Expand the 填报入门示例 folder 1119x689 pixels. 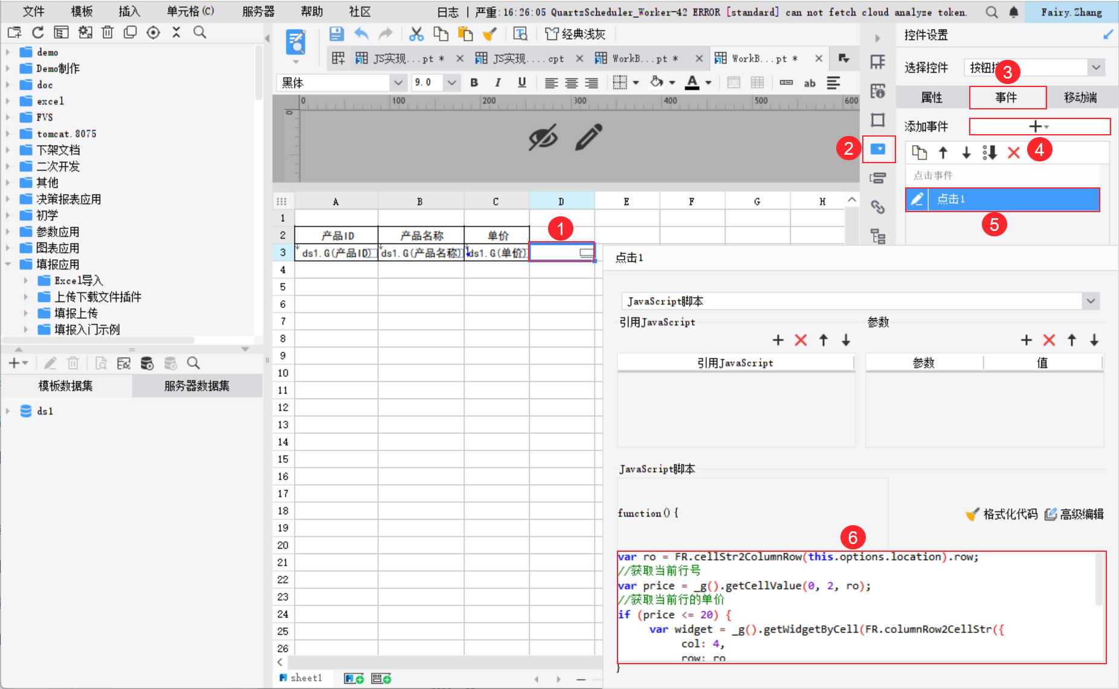(25, 329)
